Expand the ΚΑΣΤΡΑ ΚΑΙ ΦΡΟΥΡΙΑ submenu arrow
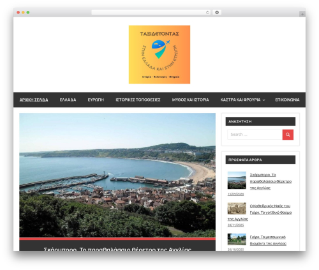The width and height of the screenshot is (319, 270). click(x=264, y=100)
